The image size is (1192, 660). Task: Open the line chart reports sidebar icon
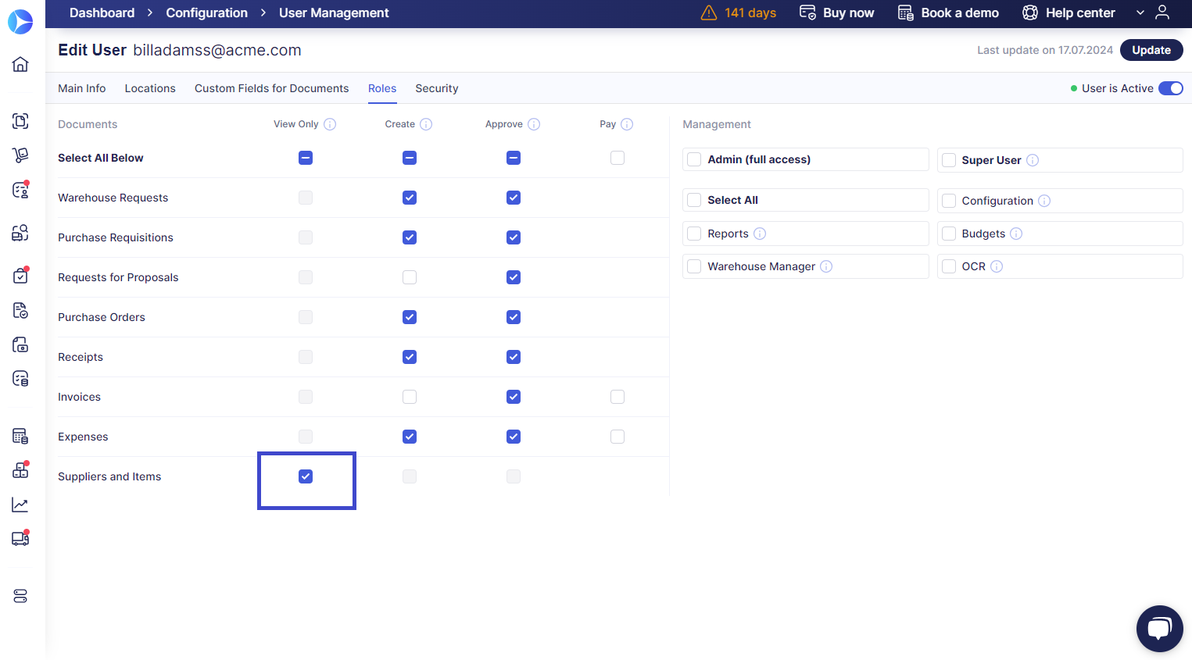pyautogui.click(x=20, y=505)
